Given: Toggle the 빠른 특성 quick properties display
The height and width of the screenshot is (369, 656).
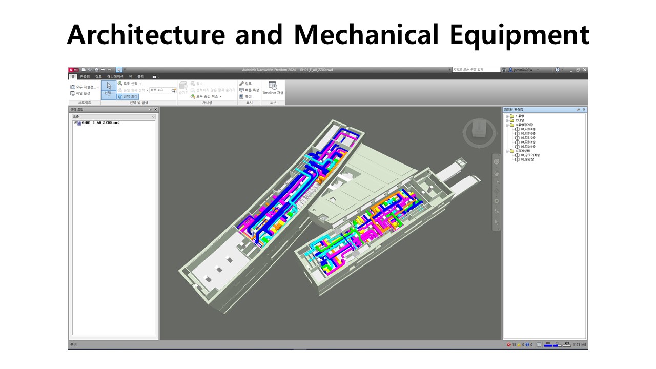Looking at the screenshot, I should (249, 90).
